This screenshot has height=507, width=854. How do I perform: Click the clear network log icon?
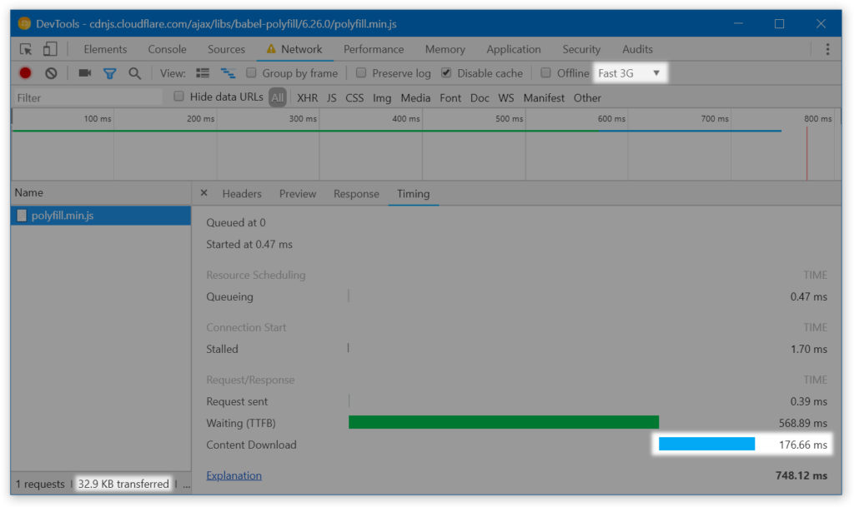tap(51, 73)
